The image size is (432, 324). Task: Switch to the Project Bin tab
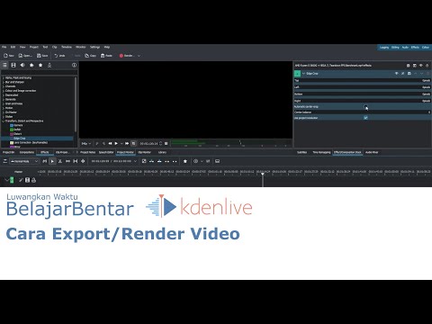click(8, 152)
